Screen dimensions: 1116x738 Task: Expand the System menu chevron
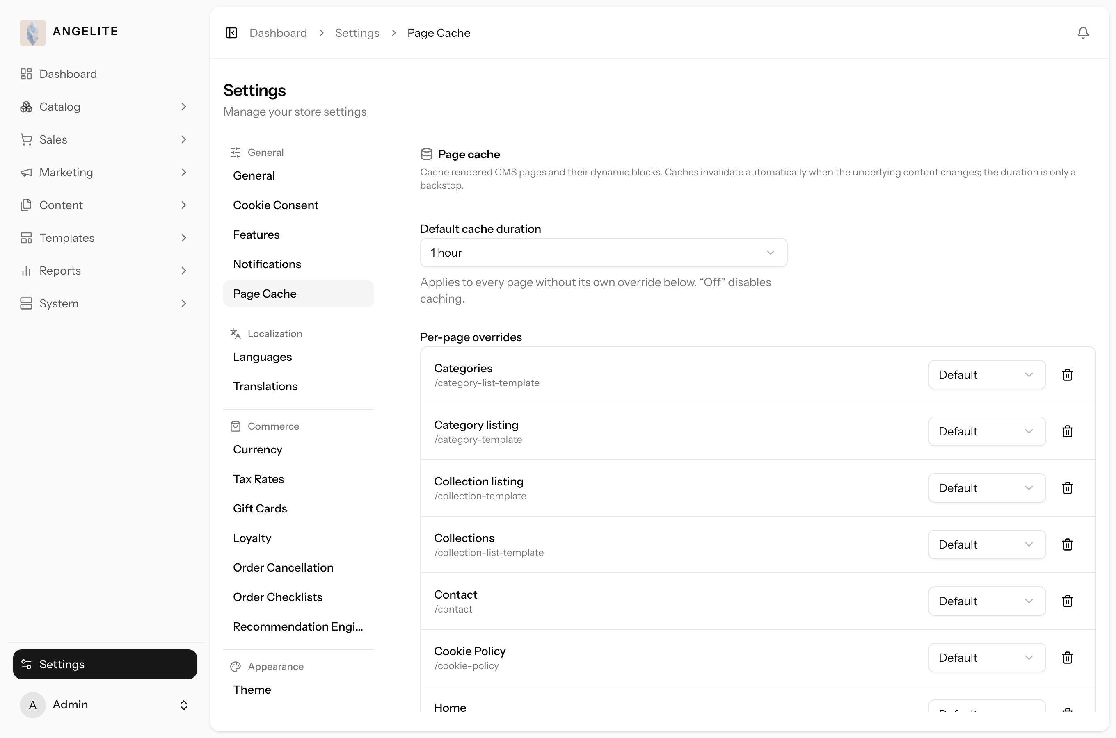[184, 303]
